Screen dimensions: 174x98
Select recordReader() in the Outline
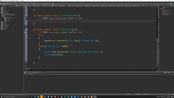[167, 14]
